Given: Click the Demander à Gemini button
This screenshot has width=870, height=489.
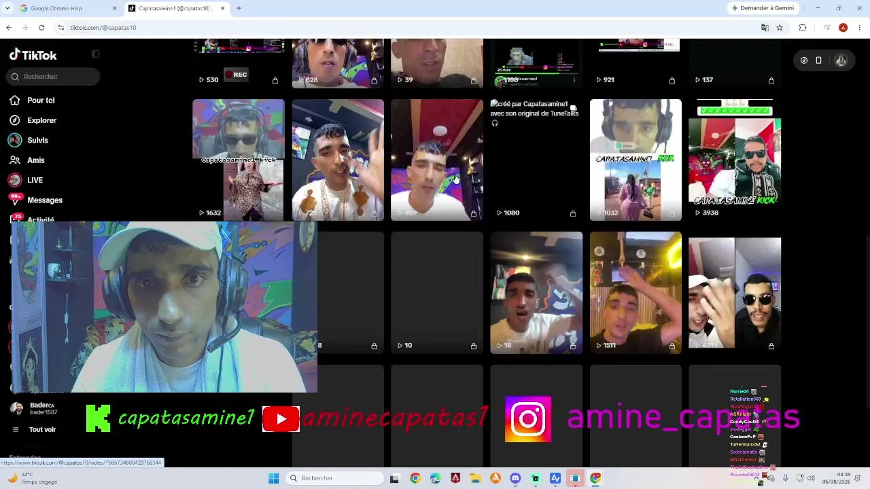Looking at the screenshot, I should pyautogui.click(x=763, y=8).
